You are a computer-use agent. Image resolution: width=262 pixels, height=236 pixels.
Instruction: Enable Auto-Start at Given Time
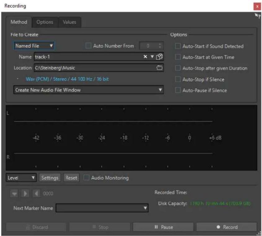point(178,57)
